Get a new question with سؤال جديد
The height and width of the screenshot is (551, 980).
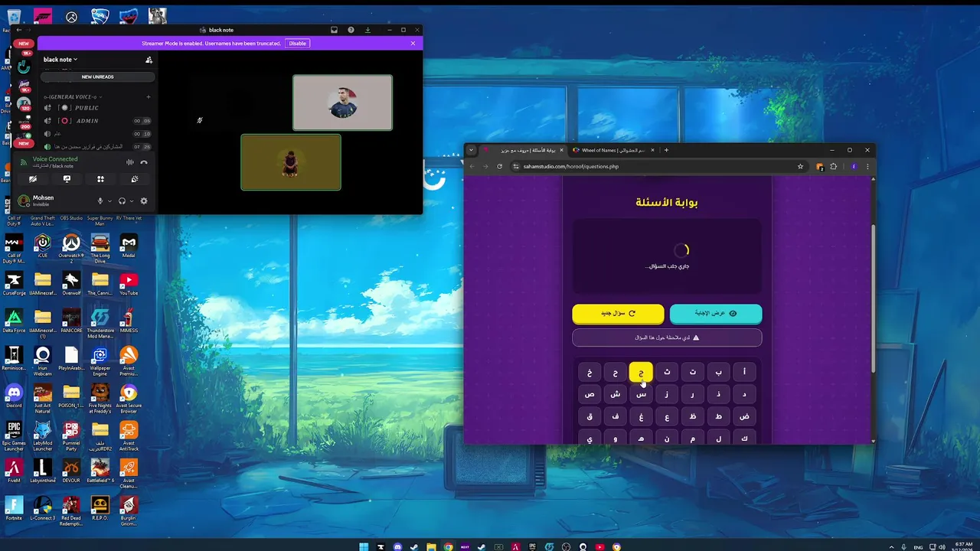tap(618, 313)
